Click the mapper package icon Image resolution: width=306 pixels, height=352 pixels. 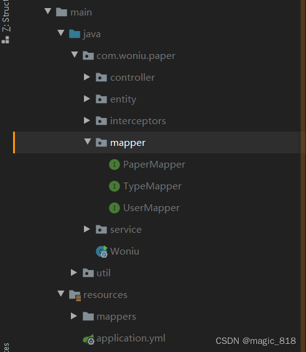(x=101, y=143)
